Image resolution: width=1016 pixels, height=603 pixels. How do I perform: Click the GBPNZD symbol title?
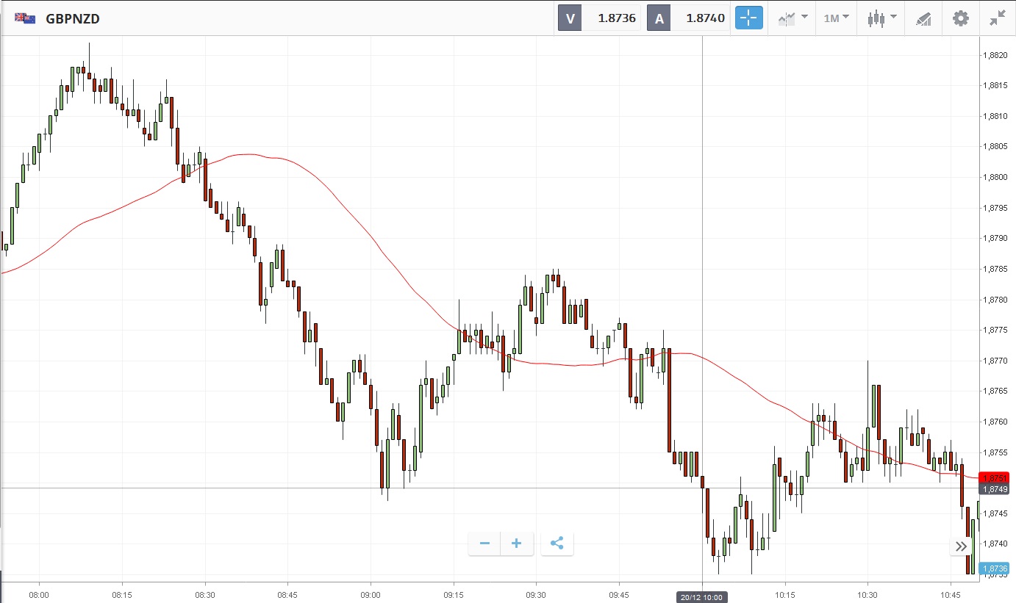tap(73, 18)
